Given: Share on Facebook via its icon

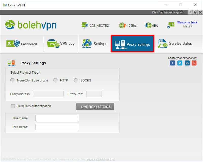Looking at the screenshot, I should tap(172, 63).
